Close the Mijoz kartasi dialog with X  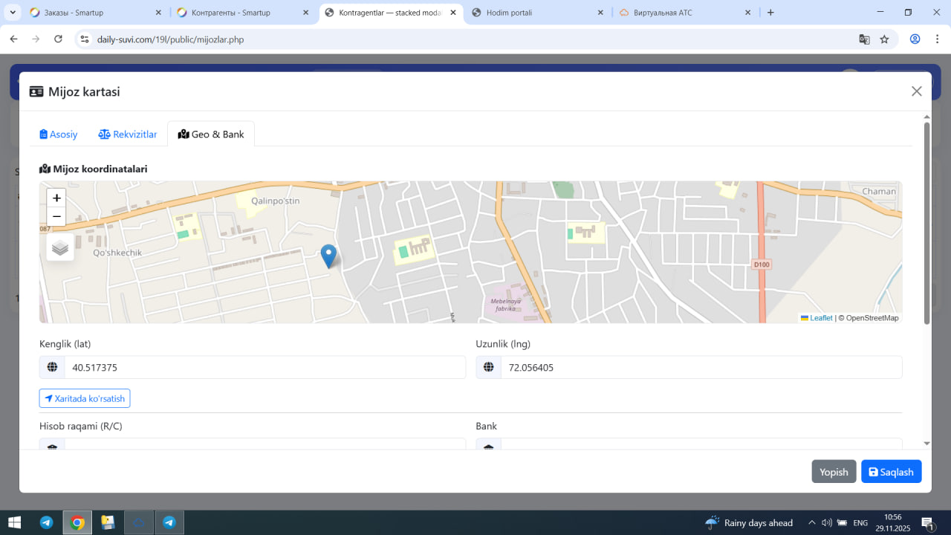pyautogui.click(x=916, y=91)
